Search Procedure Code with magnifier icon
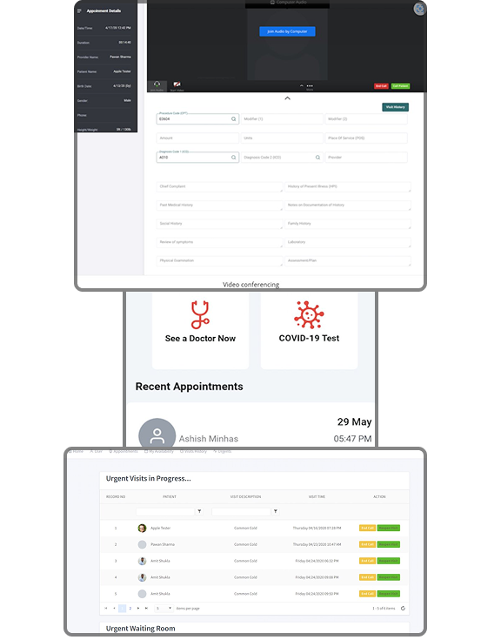 click(x=234, y=119)
